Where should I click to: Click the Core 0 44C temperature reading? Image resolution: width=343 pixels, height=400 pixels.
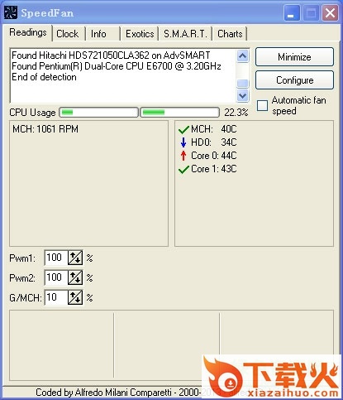pyautogui.click(x=213, y=156)
